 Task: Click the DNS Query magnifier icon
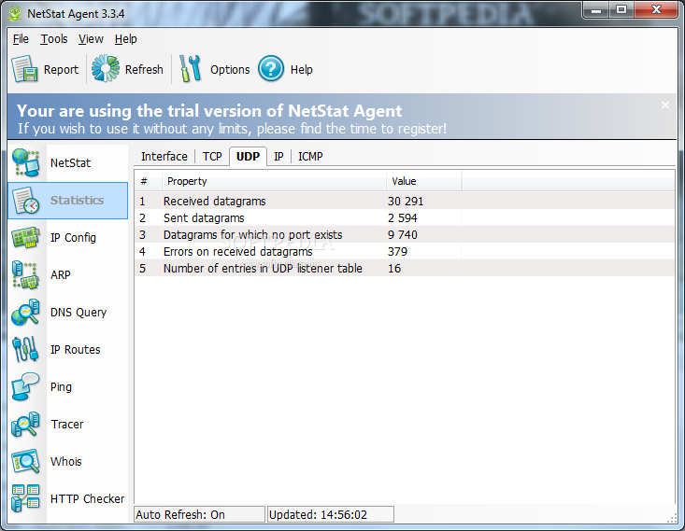(26, 313)
